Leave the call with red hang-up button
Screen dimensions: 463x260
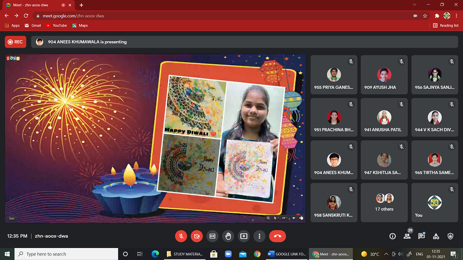(x=277, y=236)
